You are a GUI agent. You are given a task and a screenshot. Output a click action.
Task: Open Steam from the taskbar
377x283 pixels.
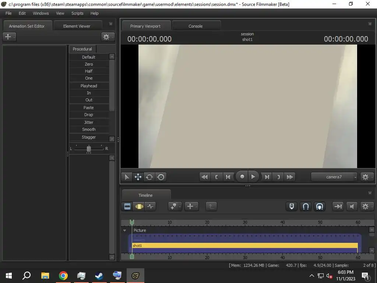coord(99,276)
